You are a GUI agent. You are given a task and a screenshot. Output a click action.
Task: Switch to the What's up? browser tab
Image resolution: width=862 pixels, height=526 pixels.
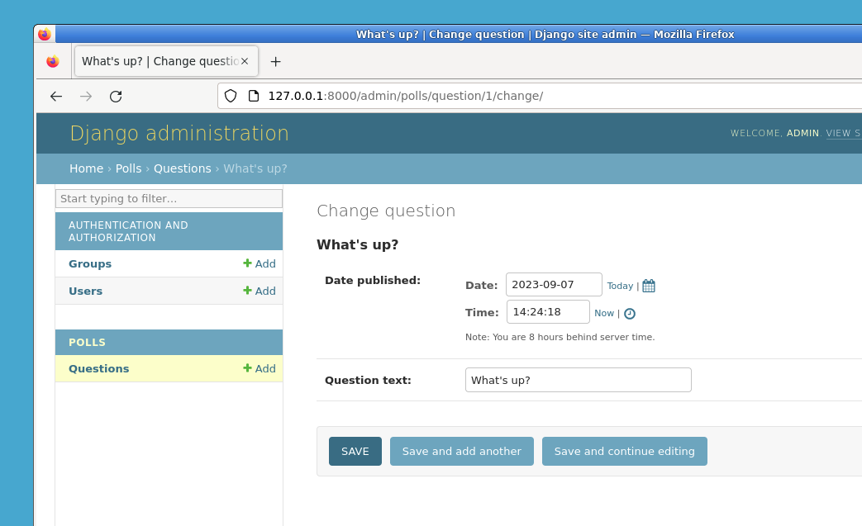coord(157,61)
